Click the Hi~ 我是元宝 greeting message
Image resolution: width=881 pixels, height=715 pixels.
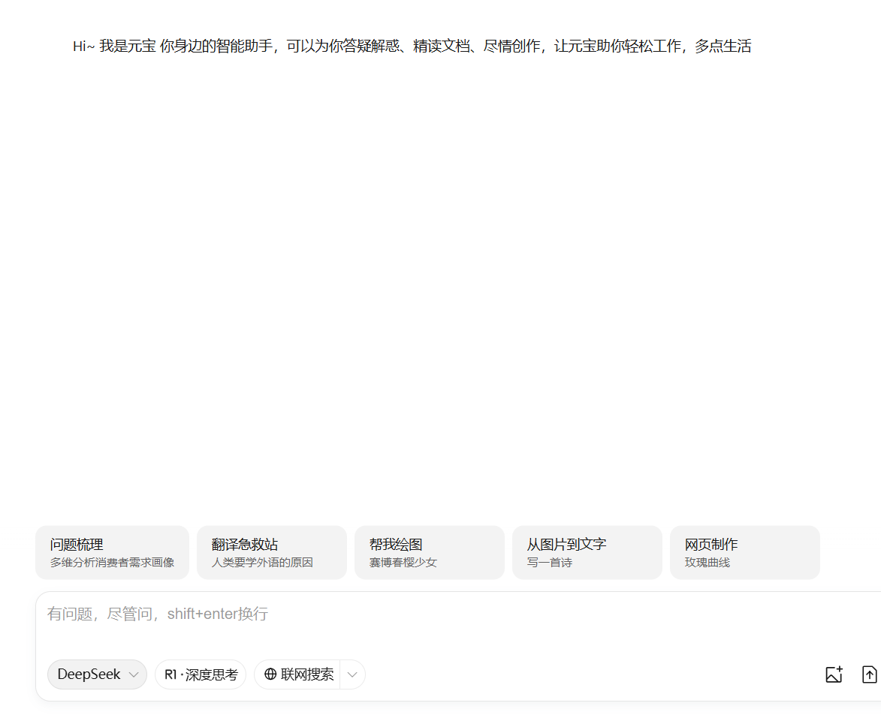pos(412,47)
